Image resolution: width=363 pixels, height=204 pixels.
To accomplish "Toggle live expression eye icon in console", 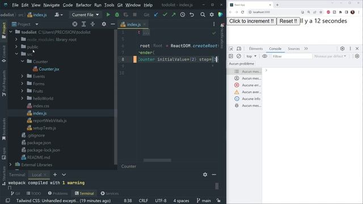I will pos(265,56).
